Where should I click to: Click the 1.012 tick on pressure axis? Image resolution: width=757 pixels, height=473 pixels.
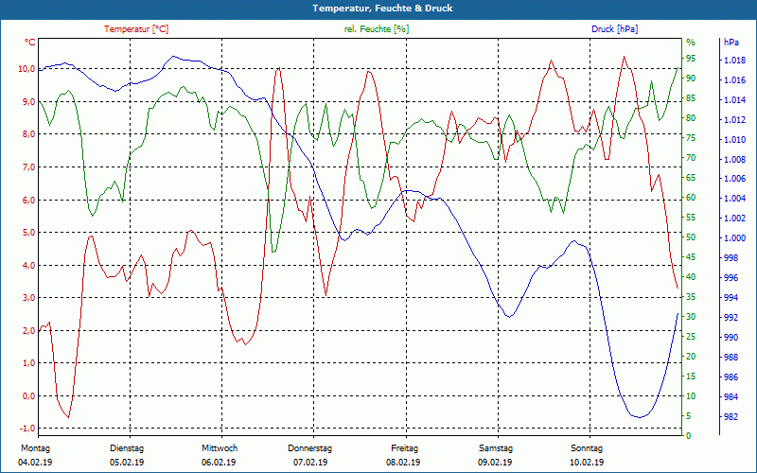coord(735,120)
